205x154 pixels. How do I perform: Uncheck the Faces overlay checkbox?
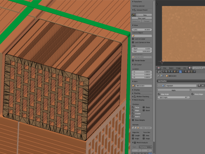point(133,107)
